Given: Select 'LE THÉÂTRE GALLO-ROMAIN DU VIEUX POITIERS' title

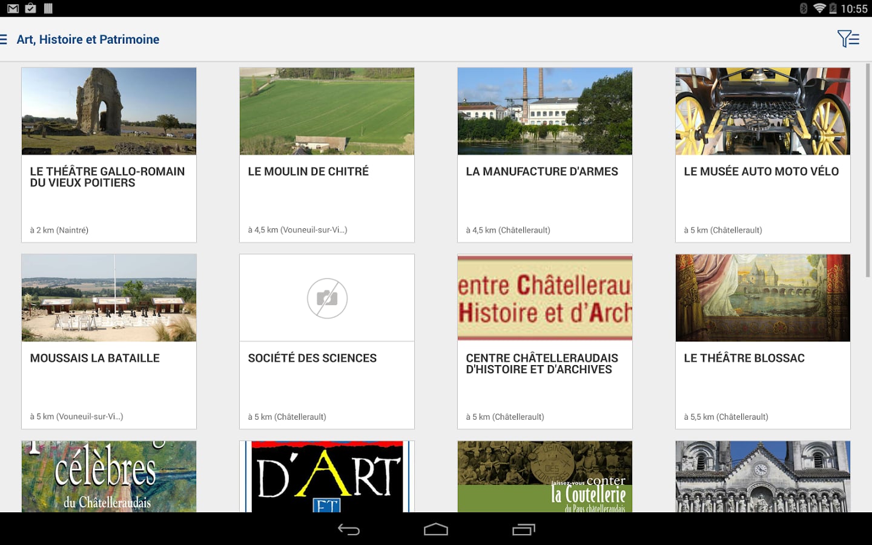Looking at the screenshot, I should point(107,177).
